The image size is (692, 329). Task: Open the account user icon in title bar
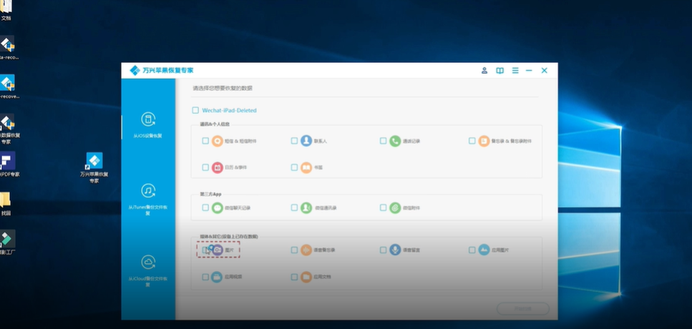[x=484, y=71]
